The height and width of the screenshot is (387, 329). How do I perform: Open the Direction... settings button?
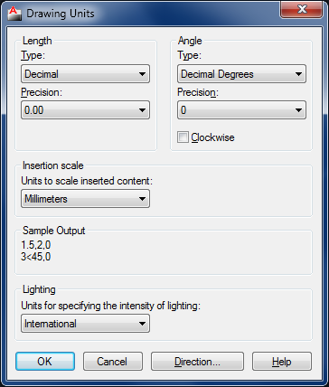[x=197, y=361]
